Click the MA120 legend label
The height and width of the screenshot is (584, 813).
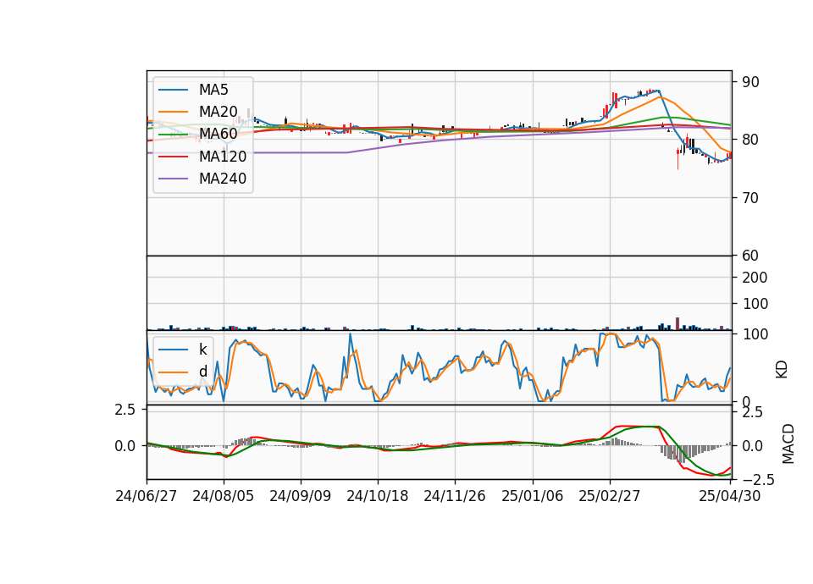tap(223, 157)
